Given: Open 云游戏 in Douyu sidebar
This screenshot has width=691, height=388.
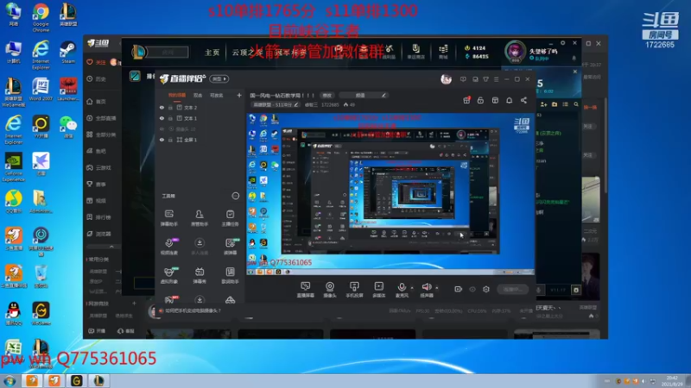Looking at the screenshot, I should click(99, 167).
